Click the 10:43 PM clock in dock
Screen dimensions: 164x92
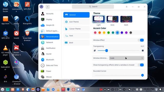point(149,89)
